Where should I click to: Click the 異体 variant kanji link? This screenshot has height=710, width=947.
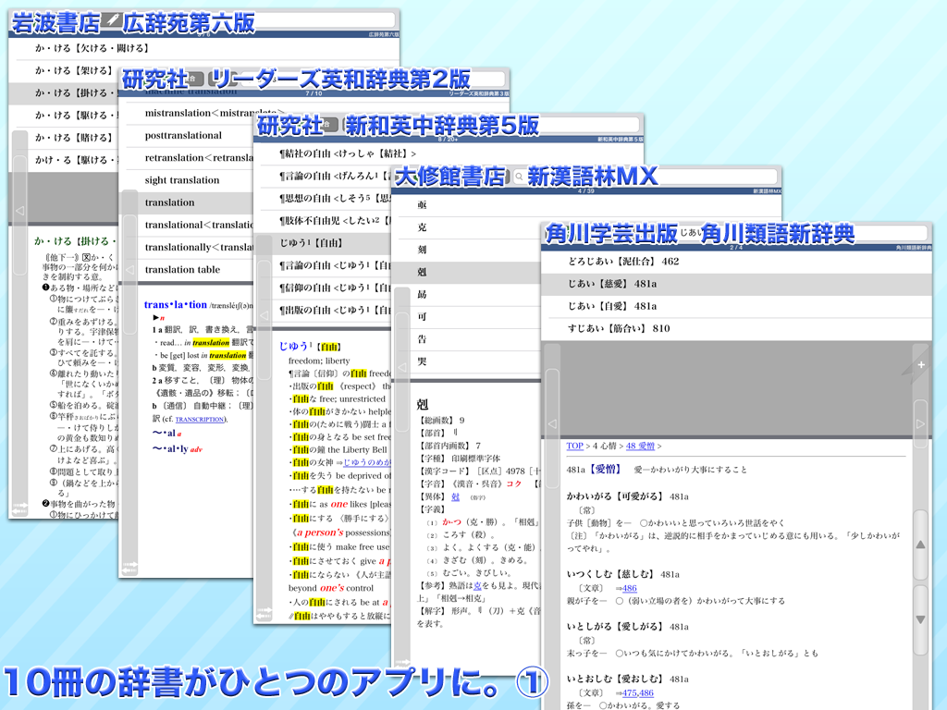coord(455,496)
